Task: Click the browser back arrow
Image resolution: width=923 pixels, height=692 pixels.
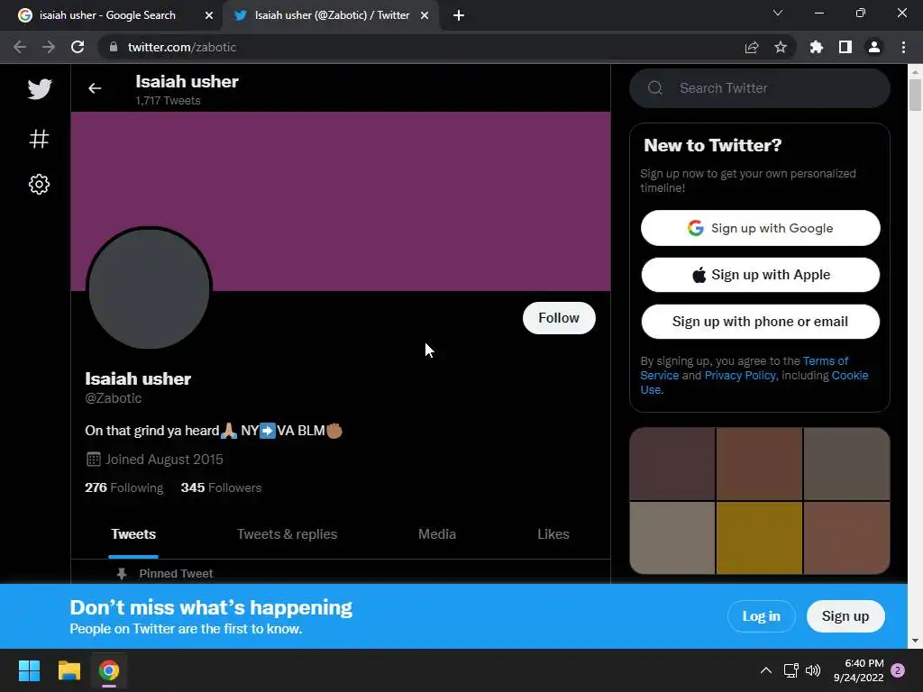Action: (x=20, y=47)
